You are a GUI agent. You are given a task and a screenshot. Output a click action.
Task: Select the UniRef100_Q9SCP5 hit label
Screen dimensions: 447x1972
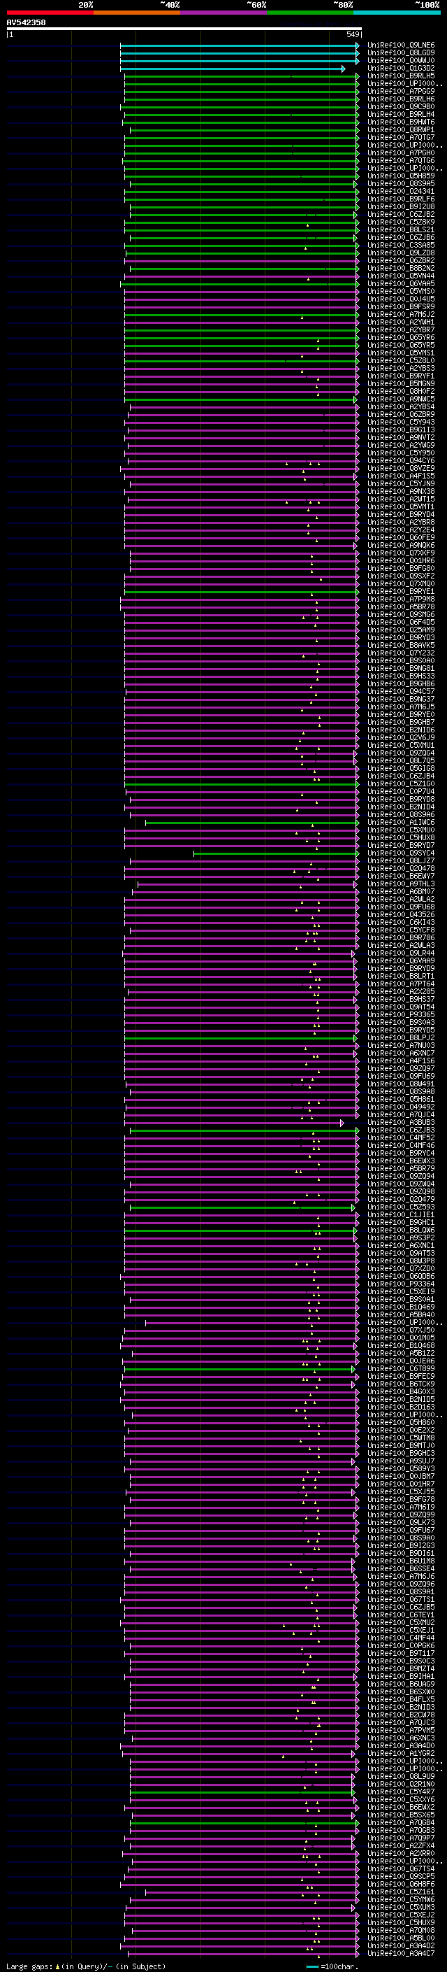[x=401, y=1876]
